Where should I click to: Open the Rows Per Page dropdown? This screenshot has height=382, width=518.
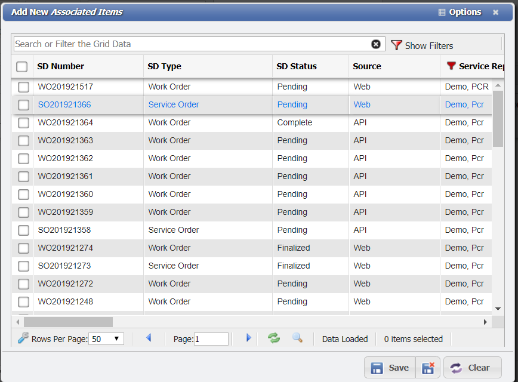(x=115, y=338)
